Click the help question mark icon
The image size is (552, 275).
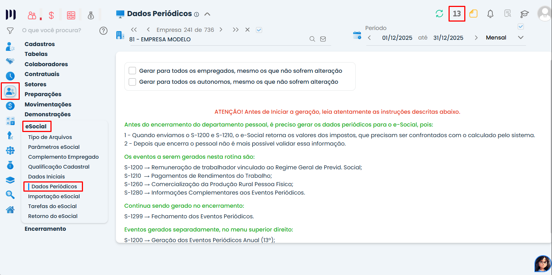click(x=103, y=30)
